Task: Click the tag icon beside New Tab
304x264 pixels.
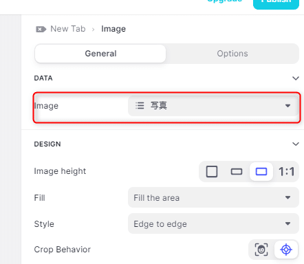Action: point(41,29)
